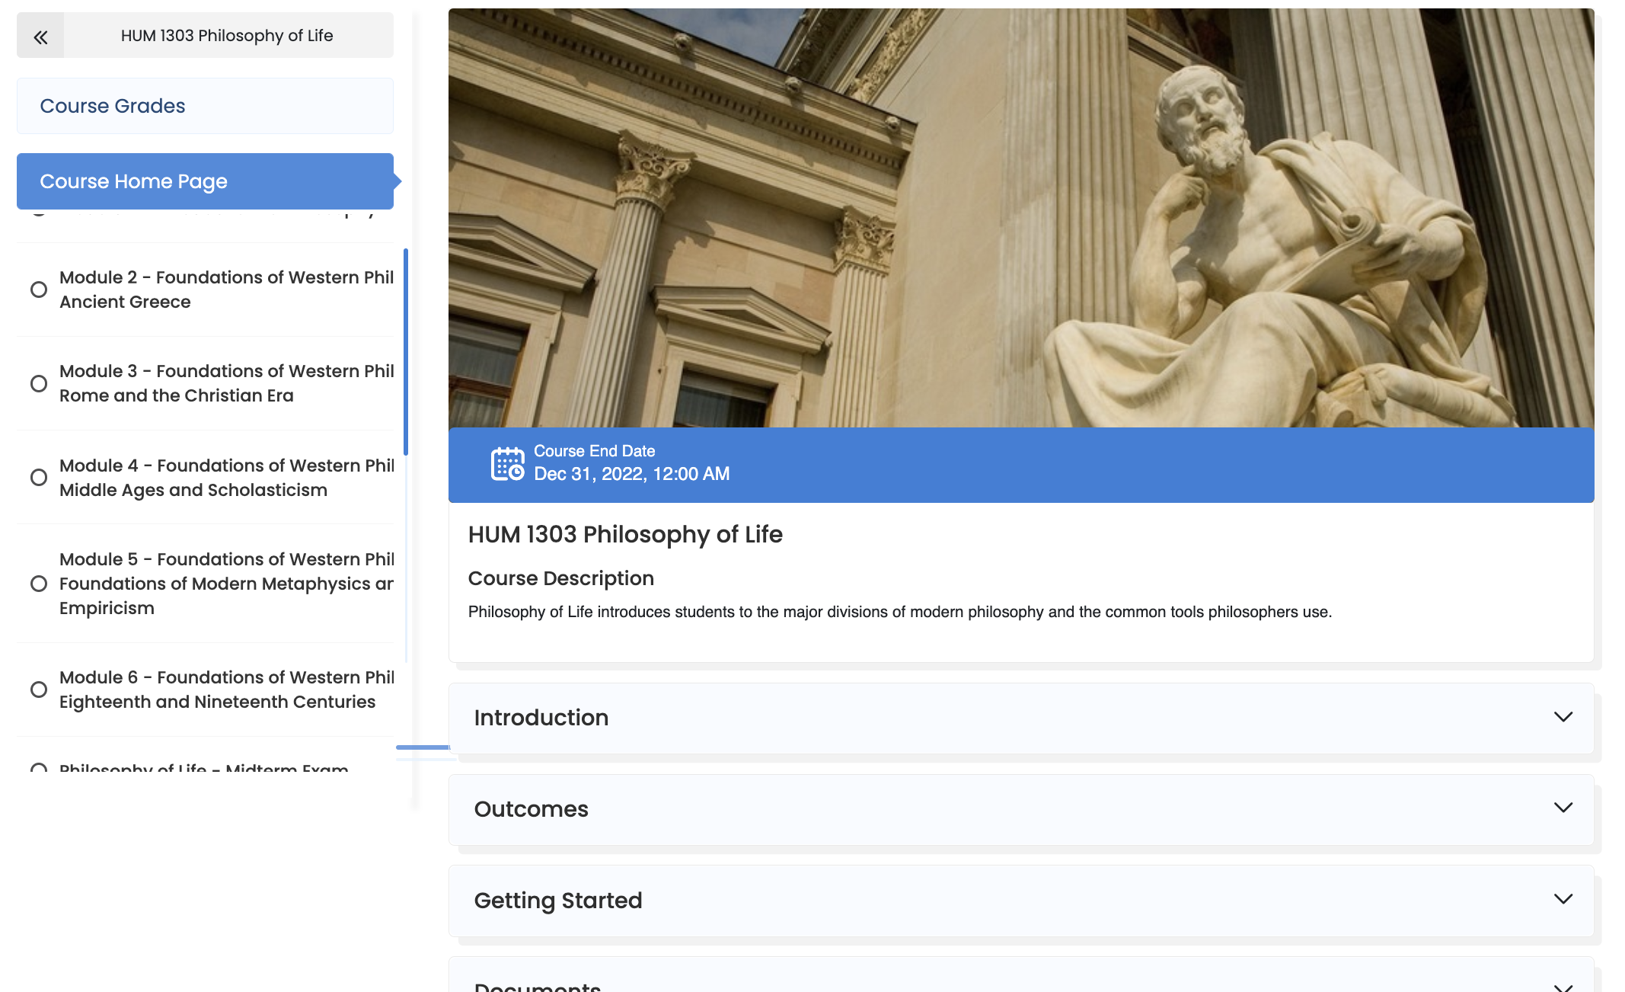The image size is (1625, 992).
Task: Open Module 4 Middle Ages and Scholasticism
Action: tap(226, 478)
